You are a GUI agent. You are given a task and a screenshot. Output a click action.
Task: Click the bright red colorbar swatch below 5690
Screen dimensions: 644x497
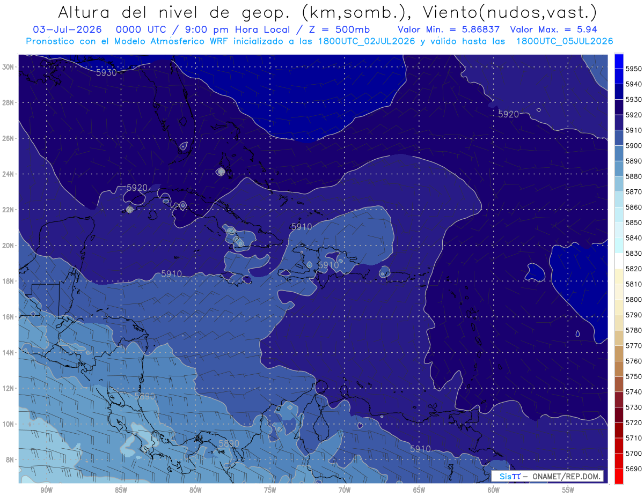coord(619,476)
